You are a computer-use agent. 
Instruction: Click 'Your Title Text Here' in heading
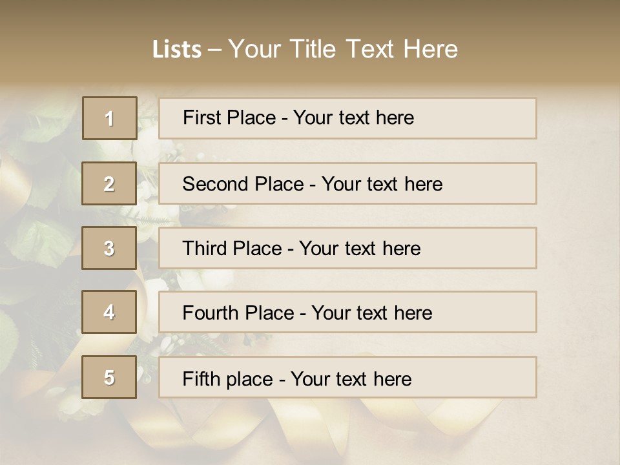343,49
